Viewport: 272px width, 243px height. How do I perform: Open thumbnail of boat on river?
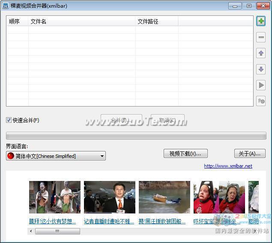(164, 197)
